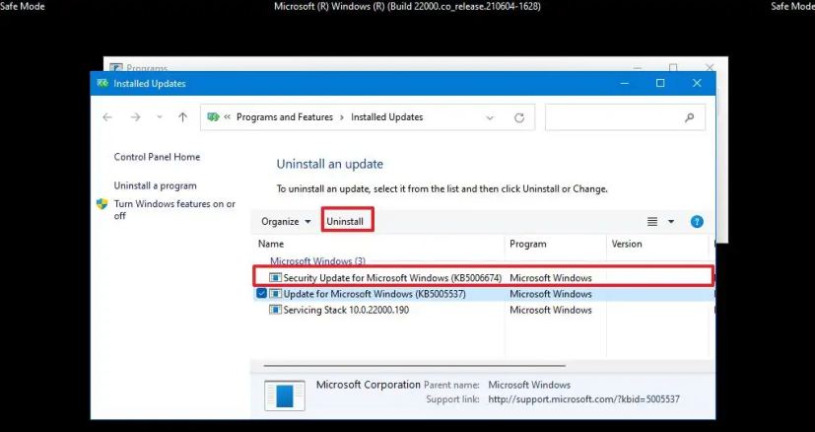Viewport: 815px width, 432px height.
Task: Click Program cell of KB5006674 row
Action: pos(551,278)
